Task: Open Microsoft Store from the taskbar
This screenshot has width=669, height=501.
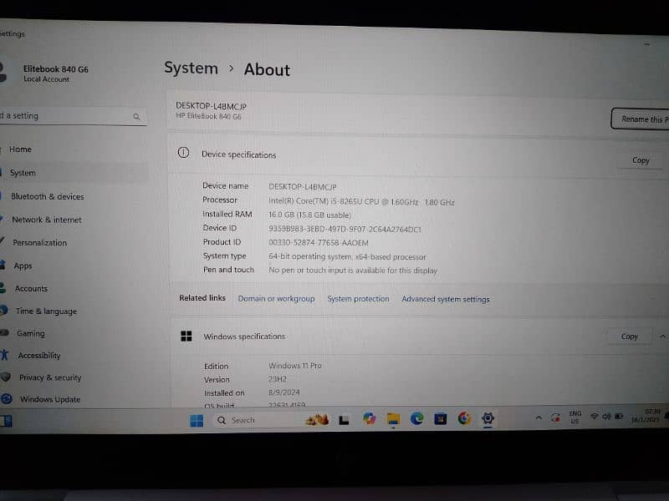Action: pos(441,418)
